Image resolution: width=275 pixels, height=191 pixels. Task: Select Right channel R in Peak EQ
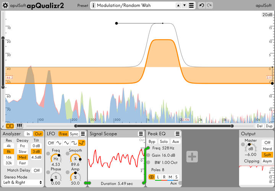pyautogui.click(x=164, y=177)
